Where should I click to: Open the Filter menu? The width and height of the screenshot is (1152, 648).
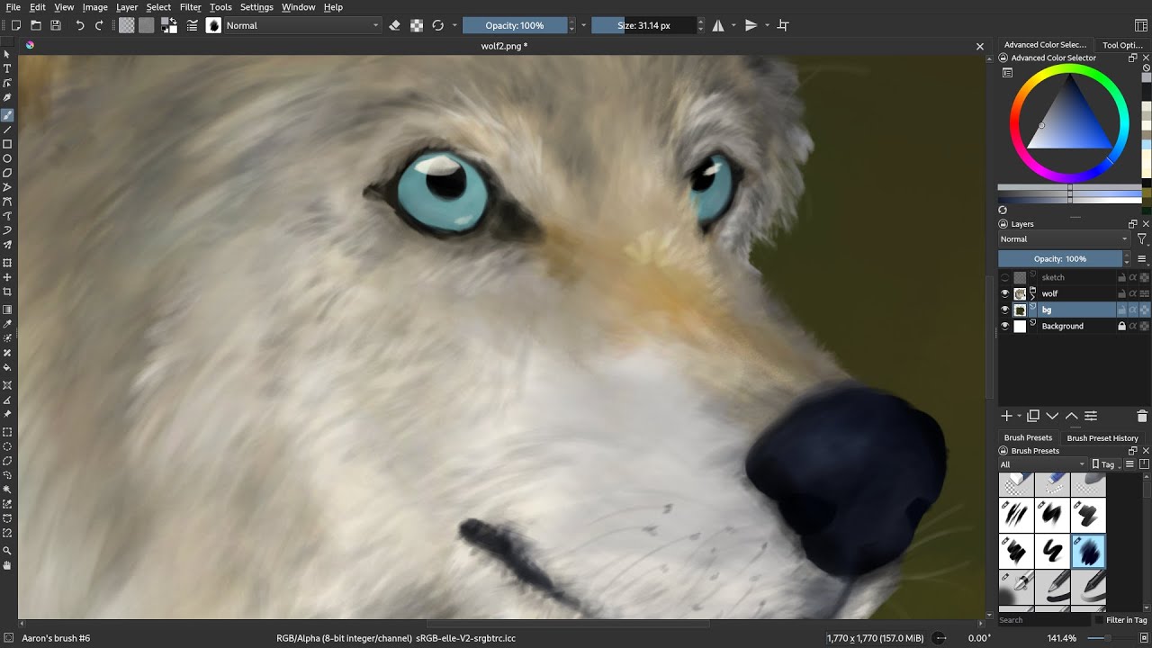coord(190,7)
